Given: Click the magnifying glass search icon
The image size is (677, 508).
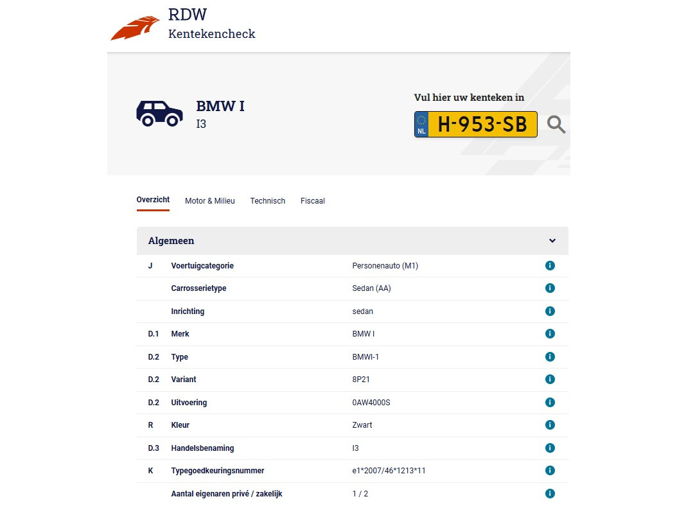Looking at the screenshot, I should (x=556, y=125).
